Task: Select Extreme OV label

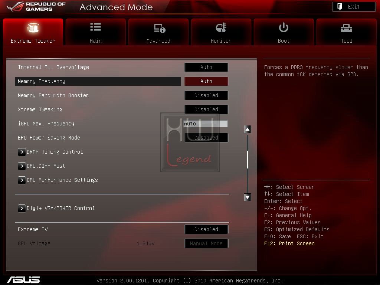Action: (x=33, y=229)
